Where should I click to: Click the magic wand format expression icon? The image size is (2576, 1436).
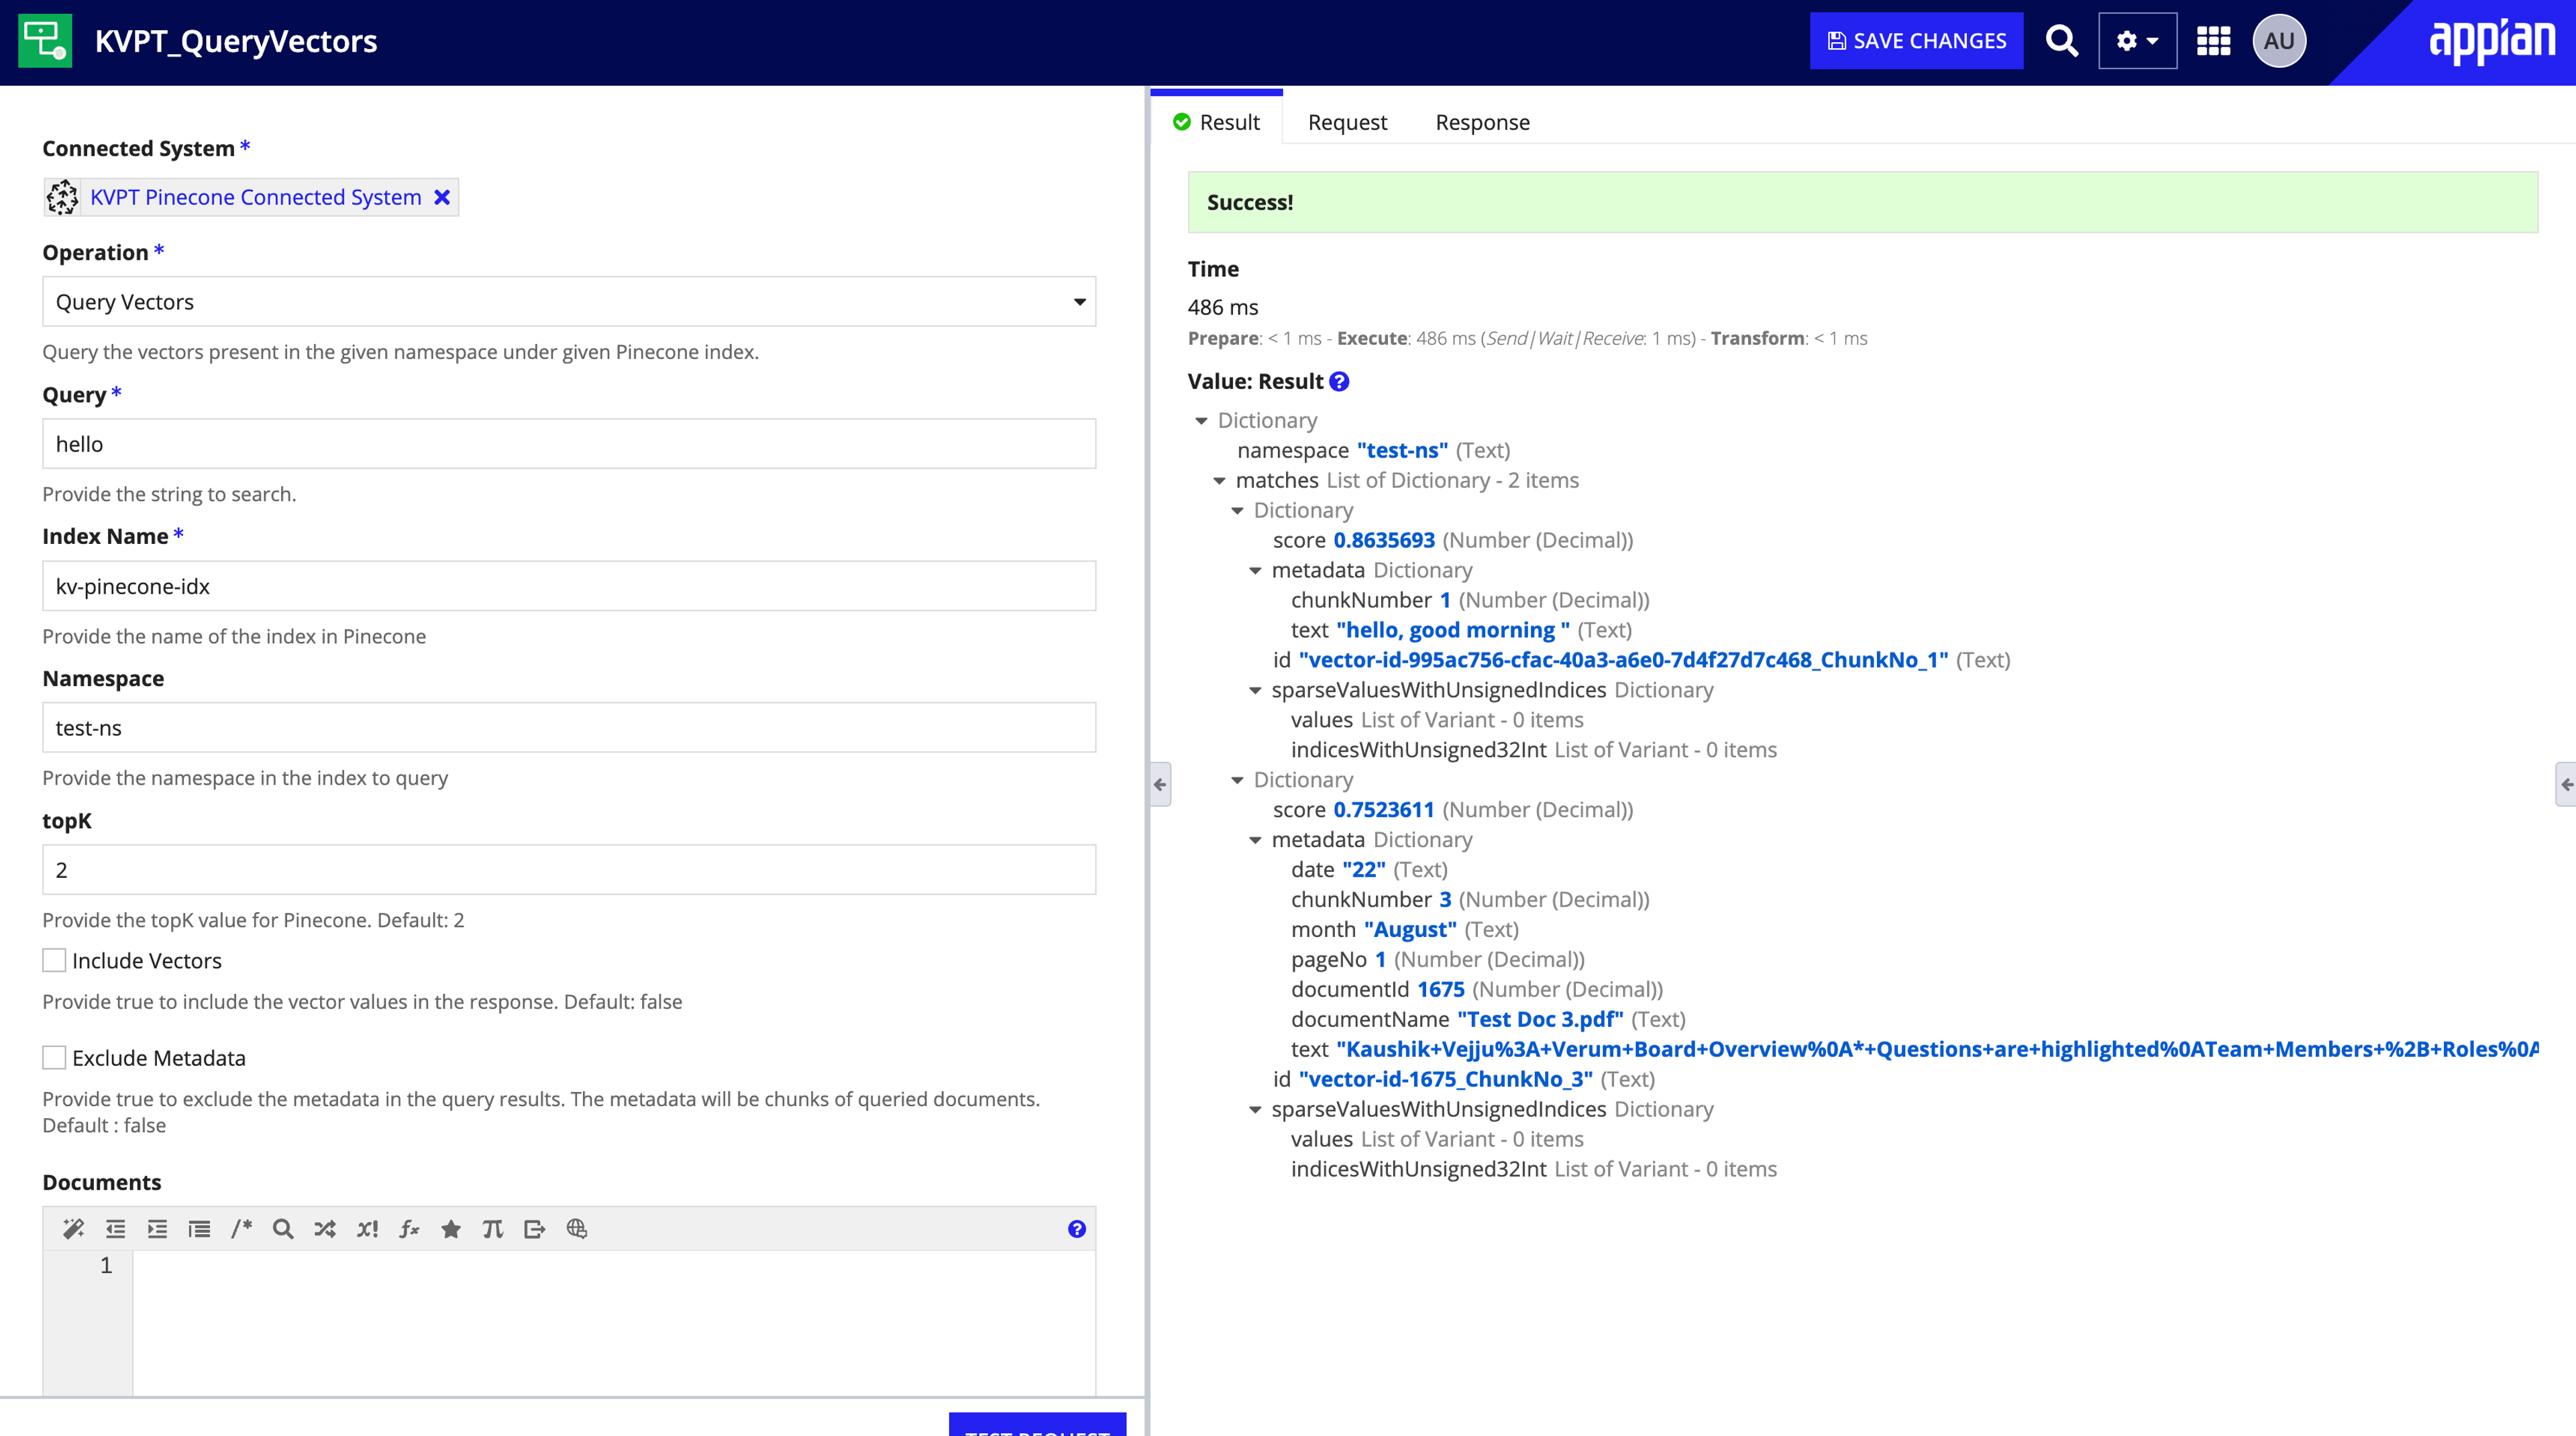click(74, 1229)
